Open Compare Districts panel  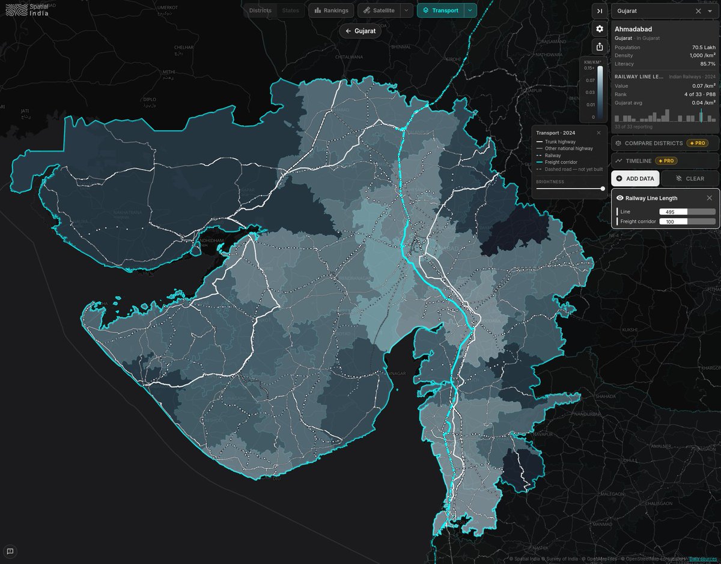click(665, 143)
